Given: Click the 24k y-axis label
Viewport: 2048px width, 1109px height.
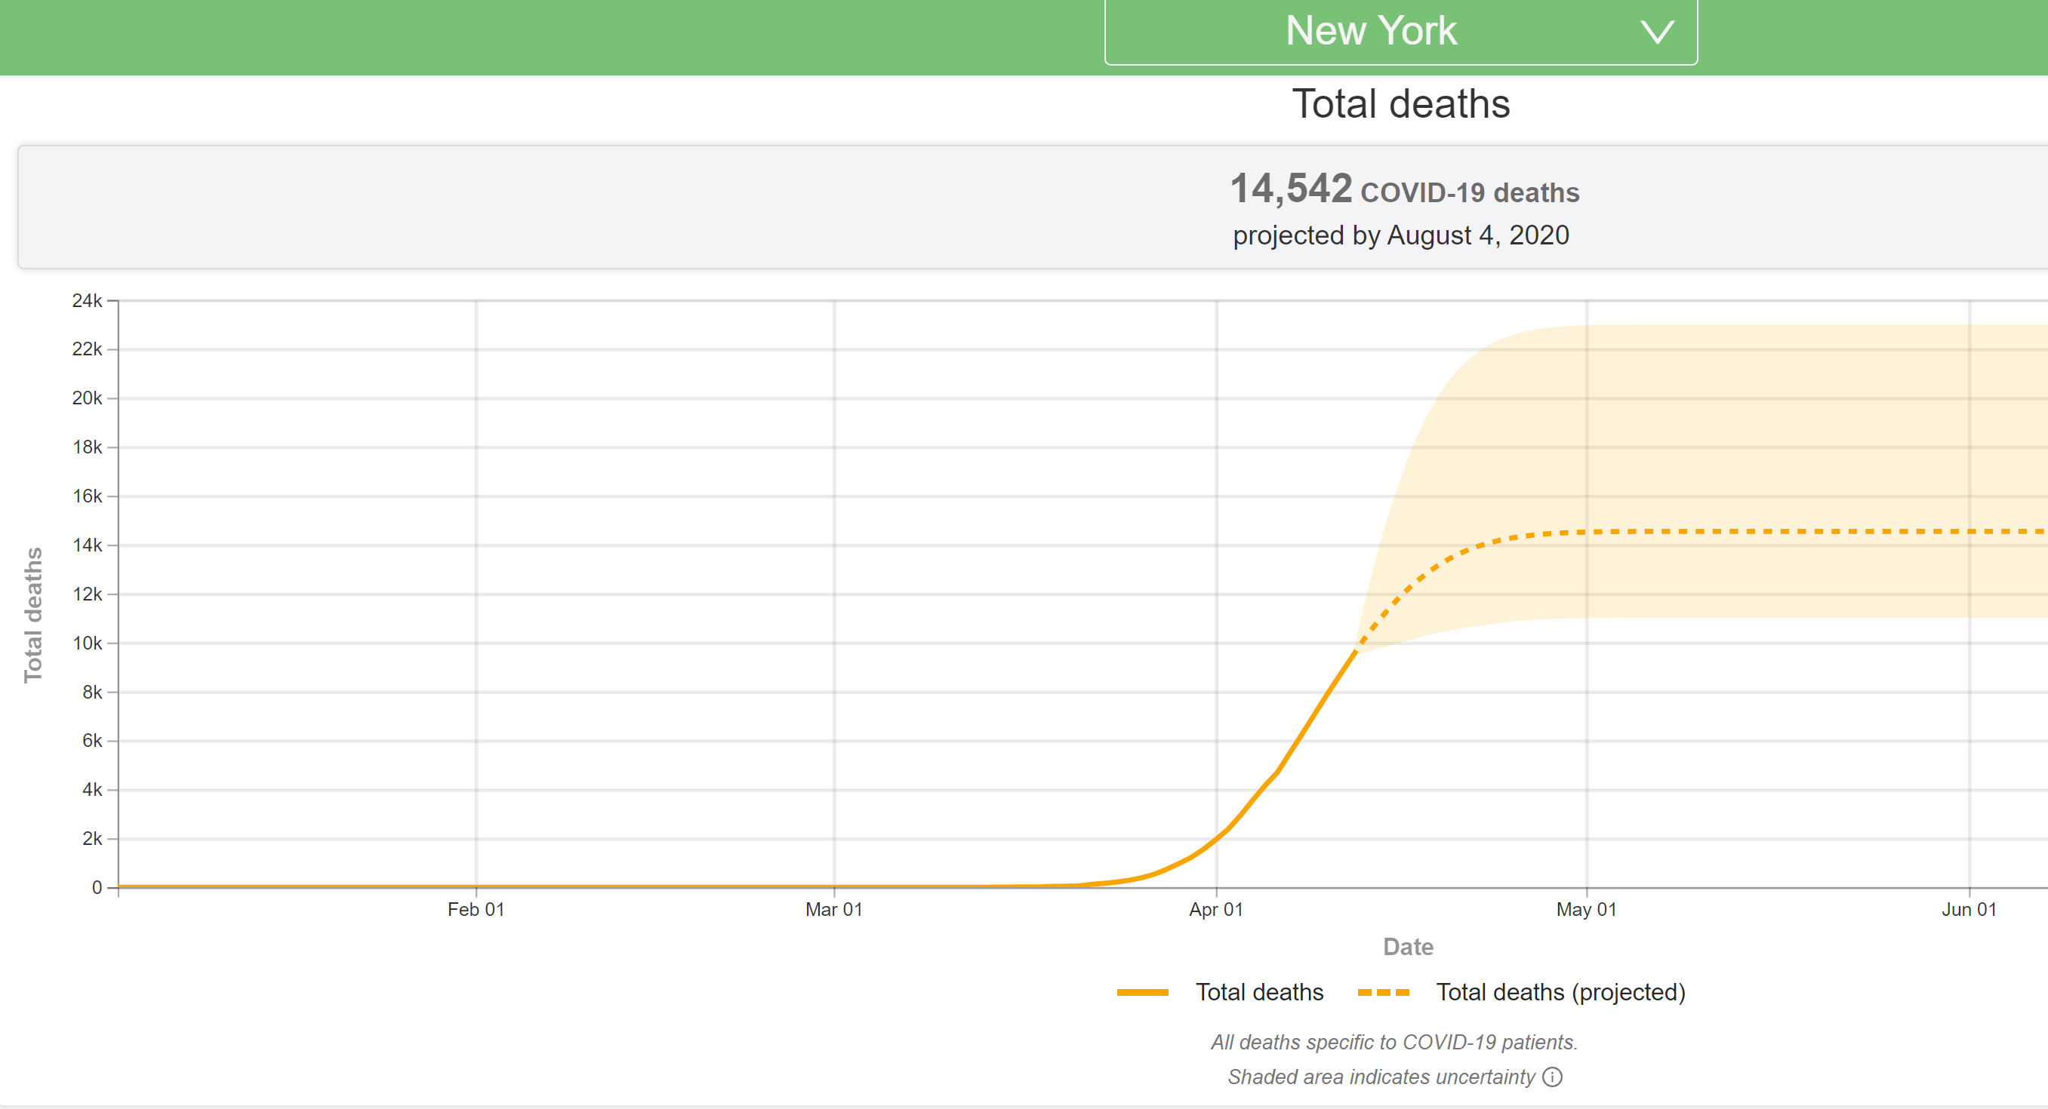Looking at the screenshot, I should click(87, 300).
